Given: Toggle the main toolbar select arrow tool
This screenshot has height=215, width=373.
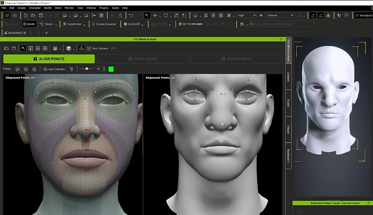Looking at the screenshot, I should point(147,16).
